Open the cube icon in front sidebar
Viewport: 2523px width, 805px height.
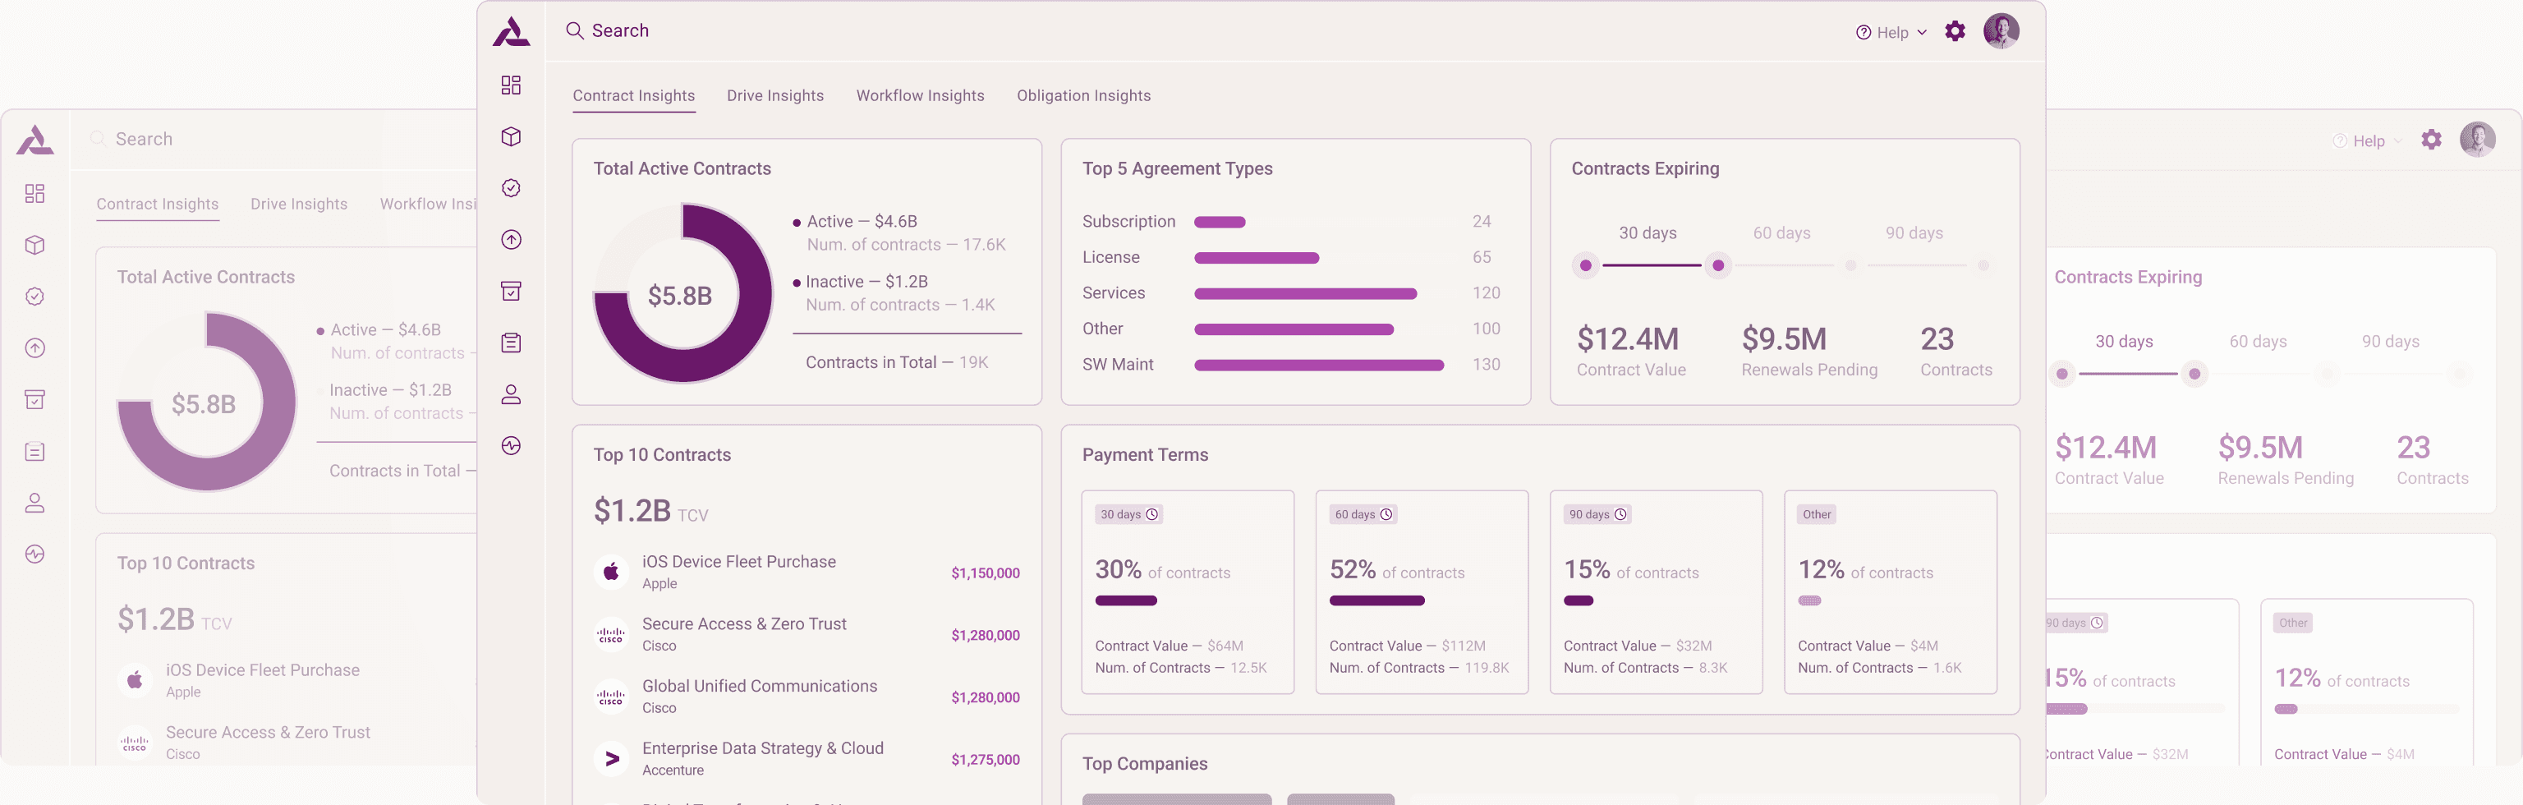click(x=510, y=136)
